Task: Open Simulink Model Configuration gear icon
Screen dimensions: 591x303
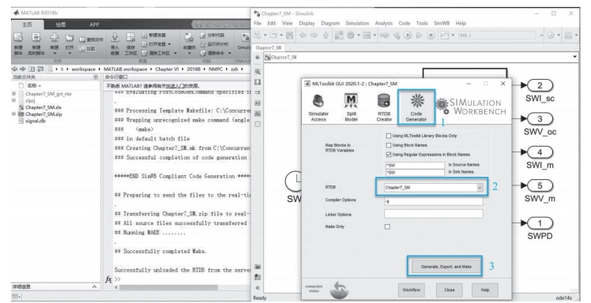Action: pos(351,36)
